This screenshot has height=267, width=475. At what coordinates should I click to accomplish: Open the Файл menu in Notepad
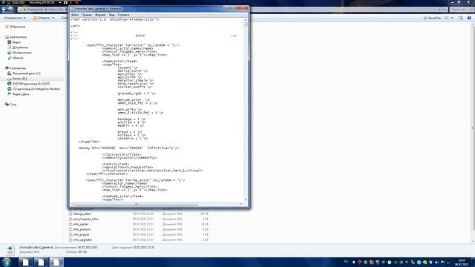(x=74, y=15)
